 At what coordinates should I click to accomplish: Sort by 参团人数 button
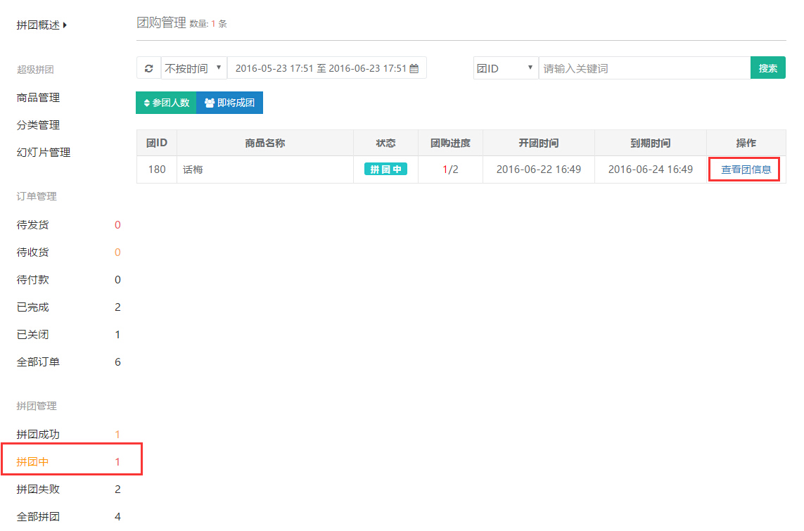point(166,103)
